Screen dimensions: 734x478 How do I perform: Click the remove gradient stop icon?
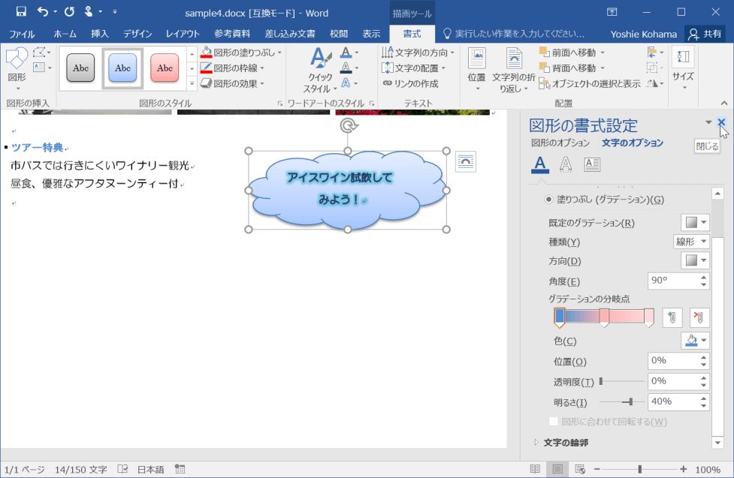[x=699, y=317]
